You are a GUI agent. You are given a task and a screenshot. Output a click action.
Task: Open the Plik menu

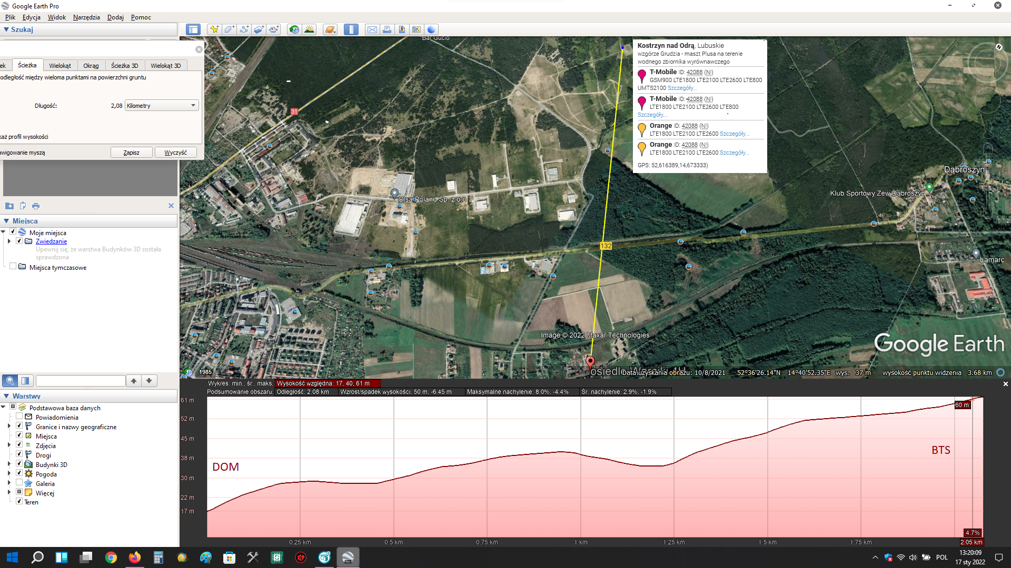10,17
